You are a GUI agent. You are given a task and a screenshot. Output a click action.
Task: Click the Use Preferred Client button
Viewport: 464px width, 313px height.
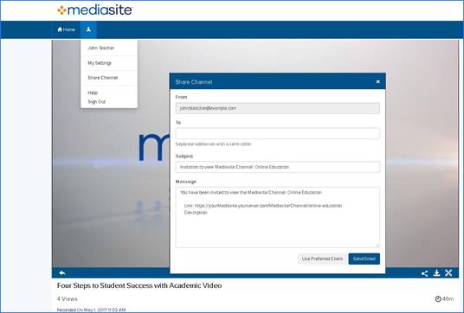point(322,259)
